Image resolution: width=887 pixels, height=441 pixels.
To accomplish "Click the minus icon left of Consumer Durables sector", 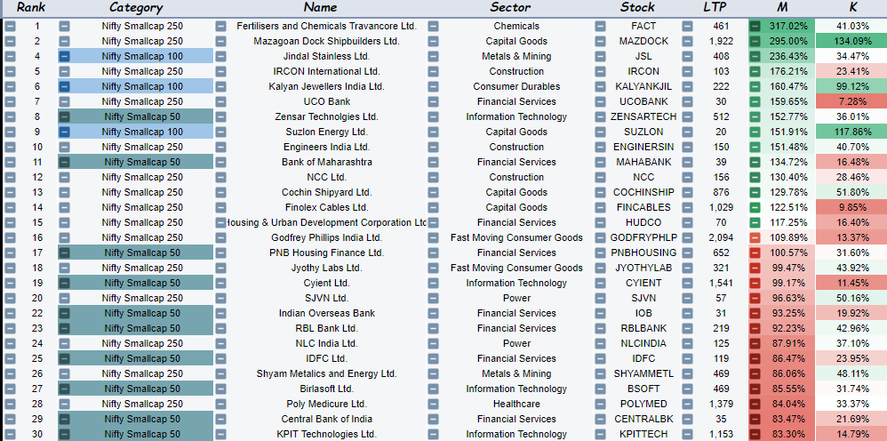I will click(434, 86).
